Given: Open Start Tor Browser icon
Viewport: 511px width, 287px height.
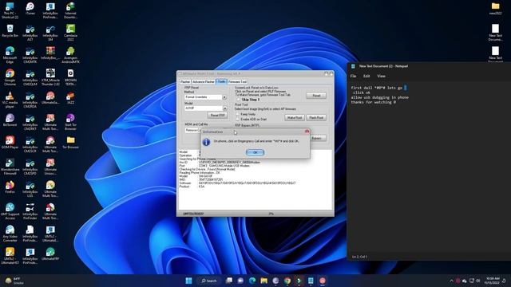Looking at the screenshot, I should click(70, 122).
